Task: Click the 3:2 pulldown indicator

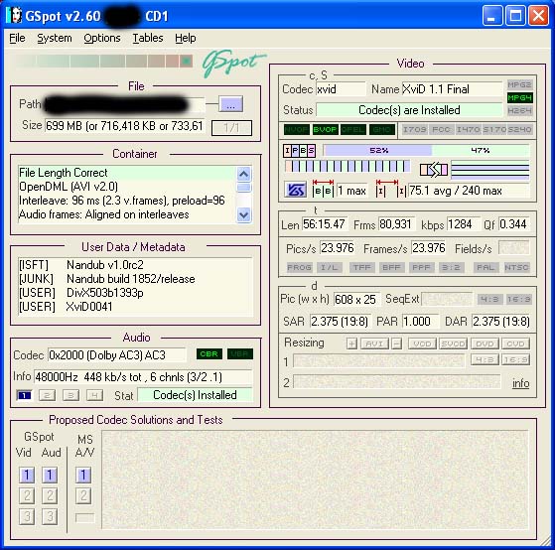Action: click(451, 268)
